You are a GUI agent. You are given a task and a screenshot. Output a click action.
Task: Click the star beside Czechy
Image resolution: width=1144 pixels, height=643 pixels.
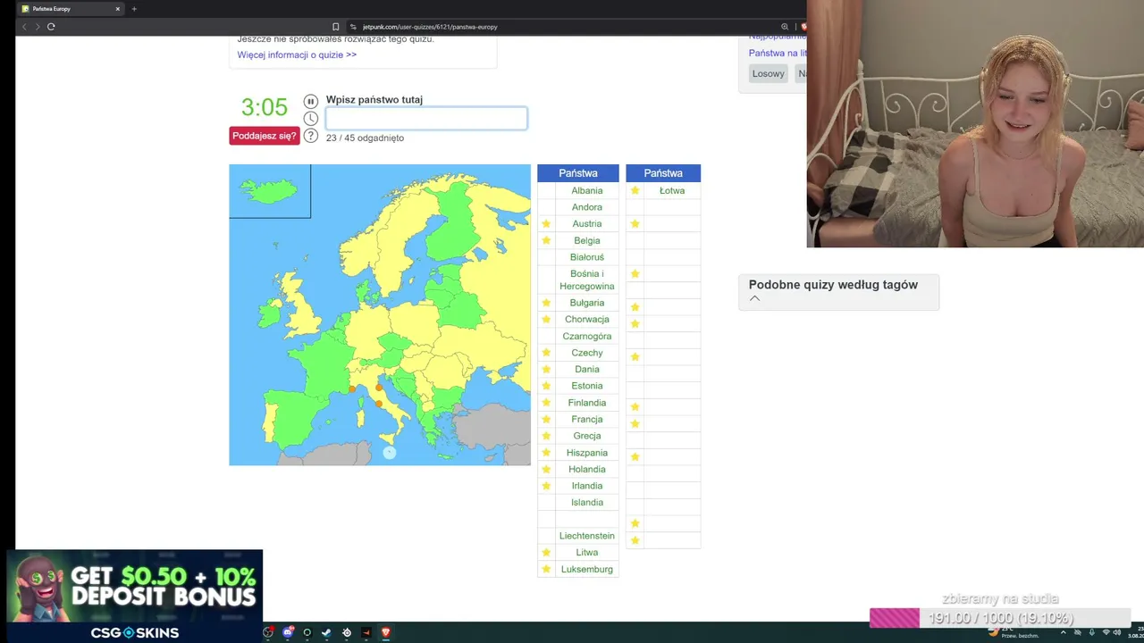546,353
